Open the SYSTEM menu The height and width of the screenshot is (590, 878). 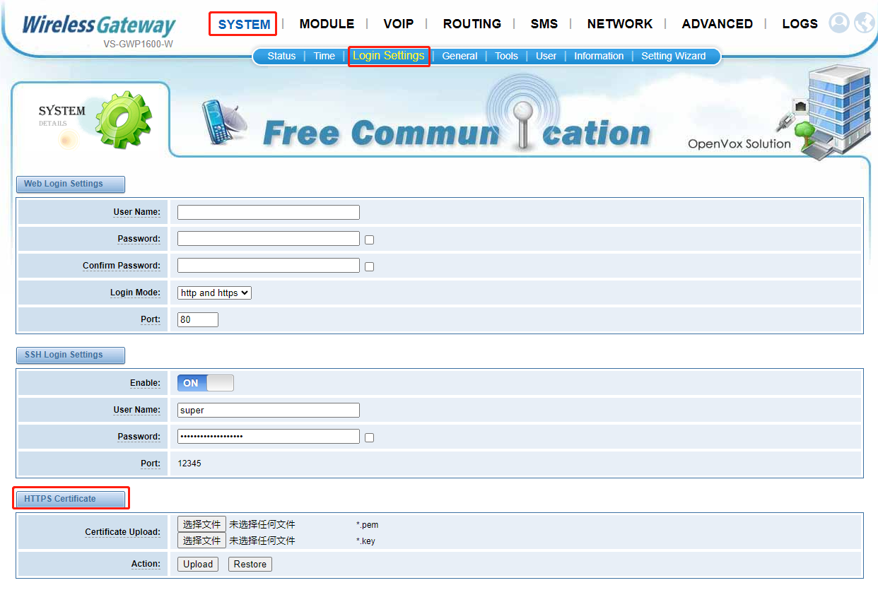[x=244, y=24]
